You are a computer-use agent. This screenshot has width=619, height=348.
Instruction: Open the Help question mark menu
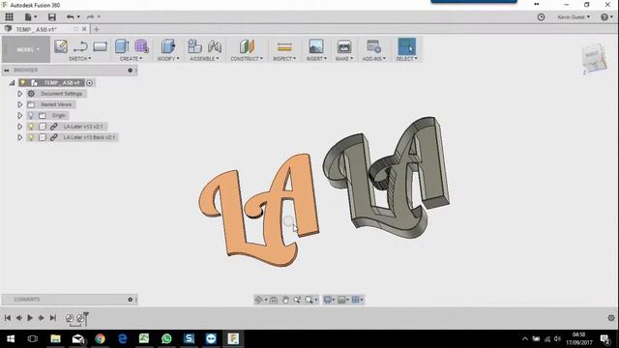[x=606, y=17]
